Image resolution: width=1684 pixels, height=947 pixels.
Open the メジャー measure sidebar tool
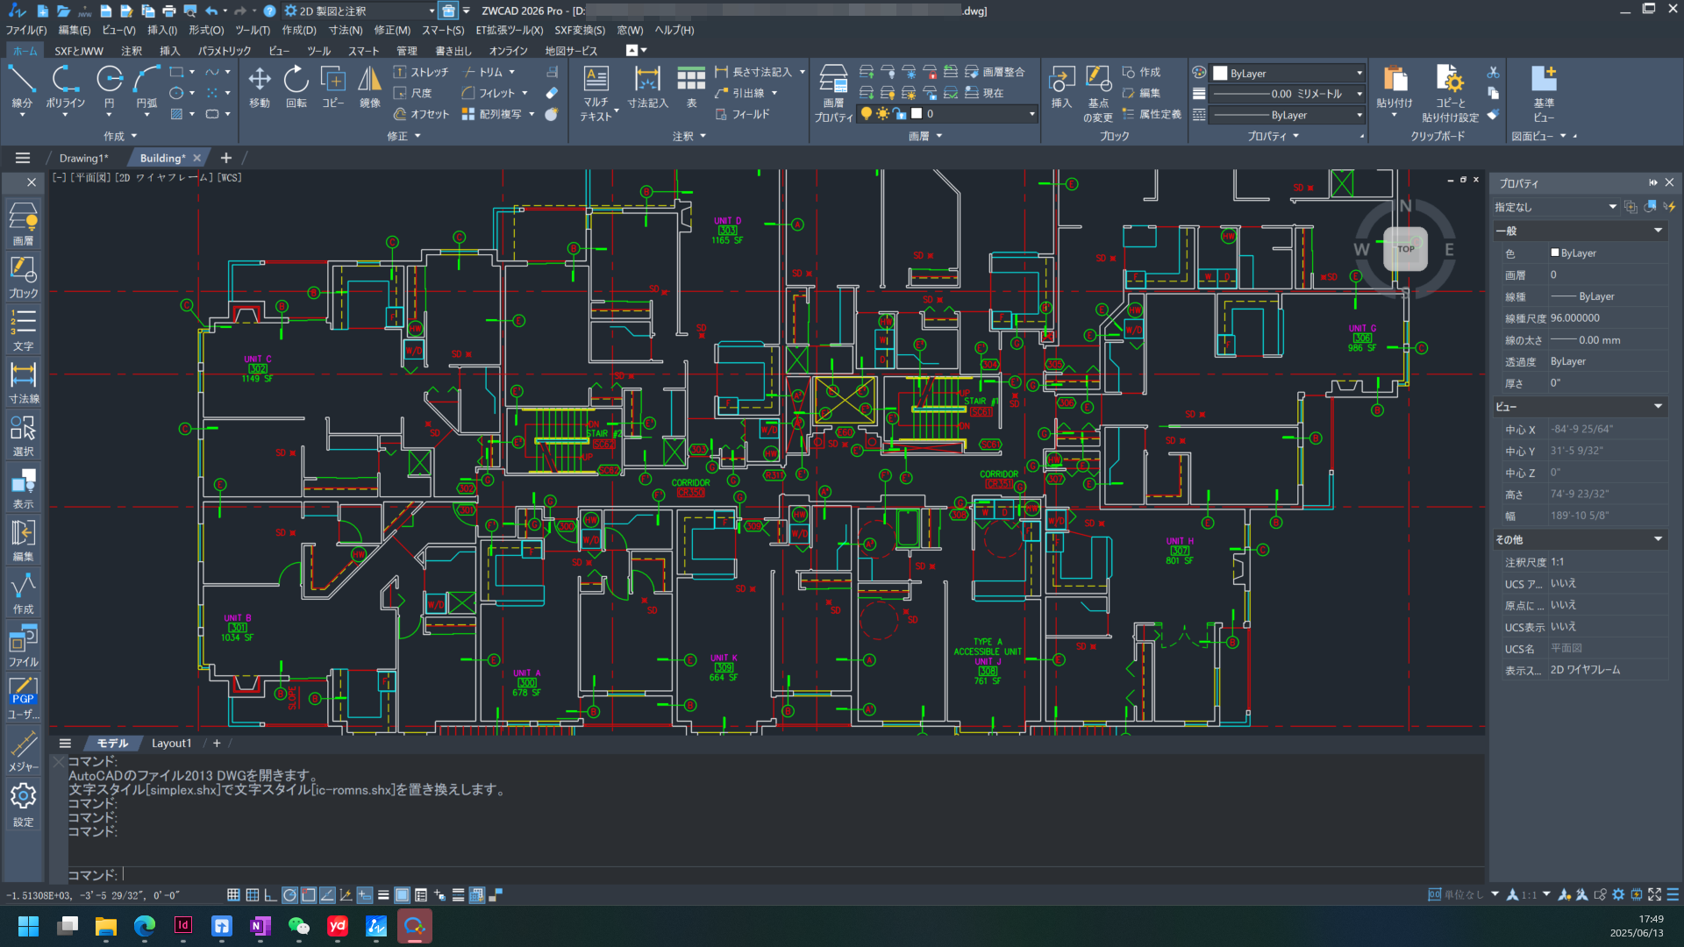click(x=24, y=751)
